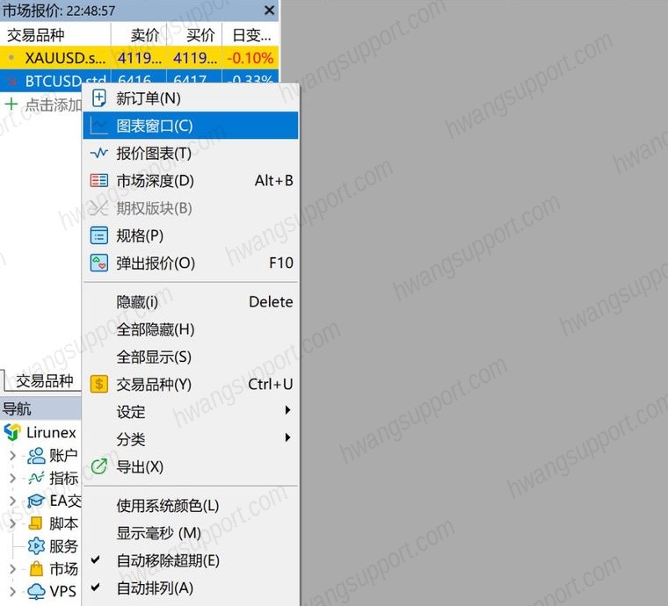This screenshot has width=668, height=606.
Task: Expand the EA交易 tree node arrow
Action: [x=13, y=501]
